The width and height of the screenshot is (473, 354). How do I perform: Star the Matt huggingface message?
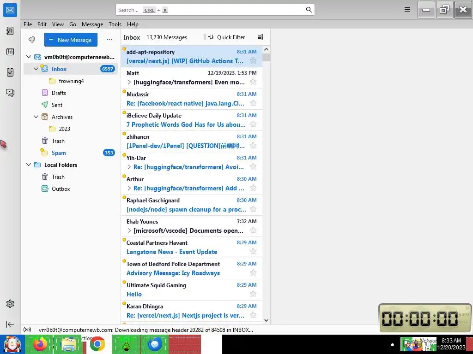pos(253,82)
